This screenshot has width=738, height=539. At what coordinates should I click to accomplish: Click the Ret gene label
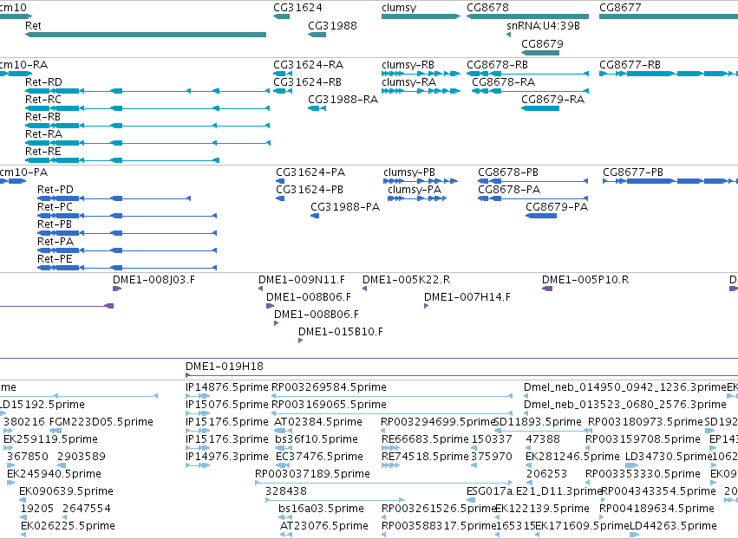(33, 26)
